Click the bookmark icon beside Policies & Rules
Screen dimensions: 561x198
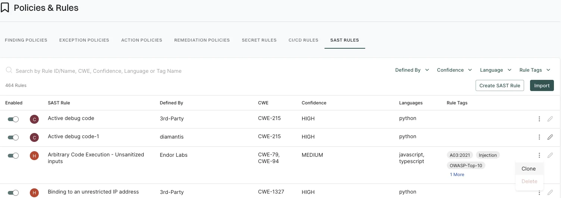point(5,7)
